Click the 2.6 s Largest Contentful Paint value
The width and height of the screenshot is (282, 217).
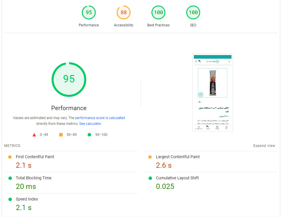pos(164,165)
